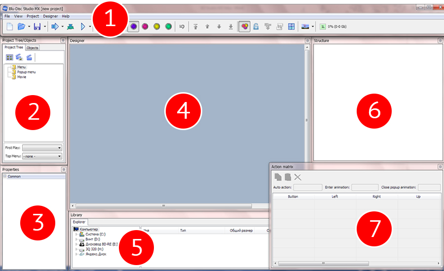Click the green build icon in toolbar
Viewport: 444px width, 271px height.
click(71, 27)
